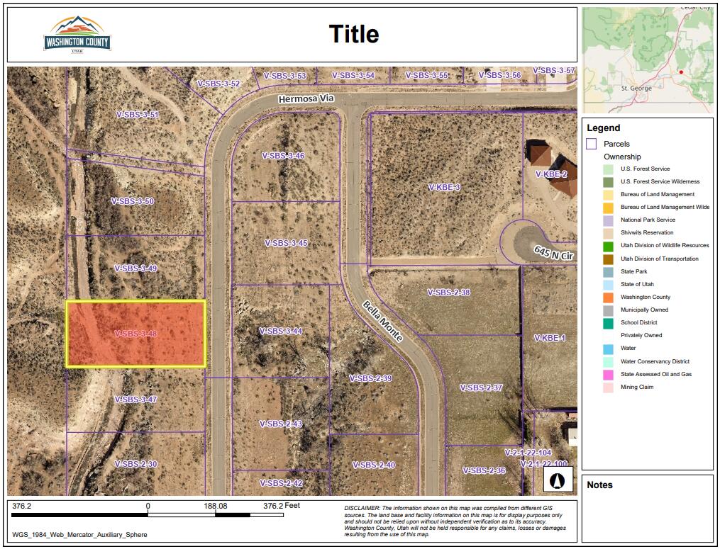
Task: Click parcel V-SBS-3-45 on the map
Action: pyautogui.click(x=286, y=243)
